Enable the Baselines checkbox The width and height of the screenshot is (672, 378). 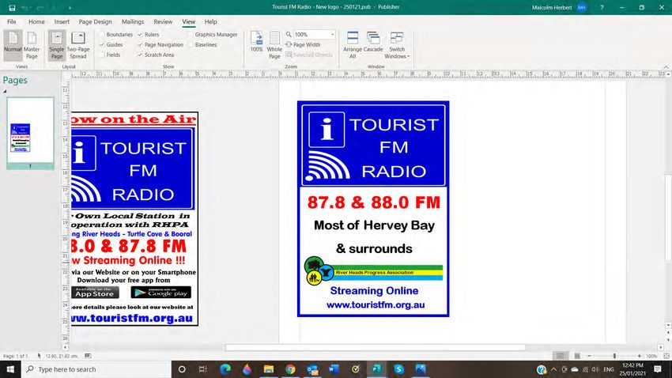click(x=191, y=44)
